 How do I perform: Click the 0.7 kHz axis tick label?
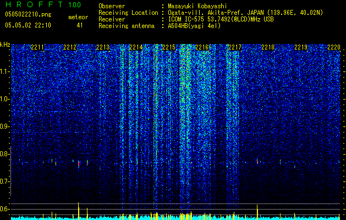[5, 182]
